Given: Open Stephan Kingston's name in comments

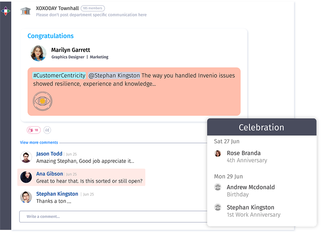Looking at the screenshot, I should (x=57, y=194).
